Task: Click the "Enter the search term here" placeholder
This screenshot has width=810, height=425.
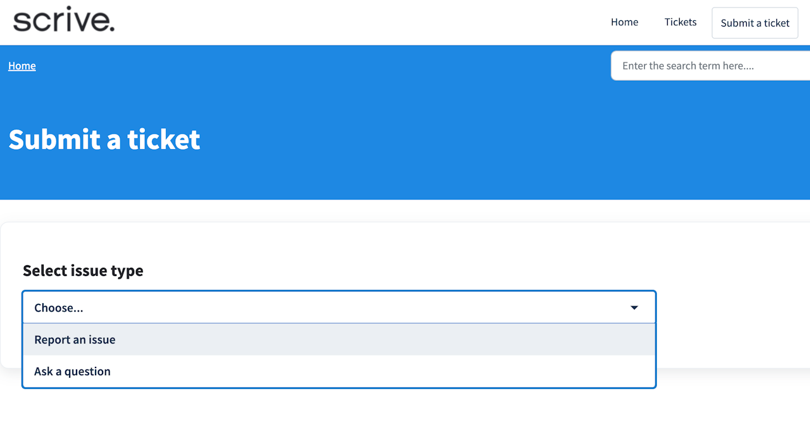Action: 688,66
